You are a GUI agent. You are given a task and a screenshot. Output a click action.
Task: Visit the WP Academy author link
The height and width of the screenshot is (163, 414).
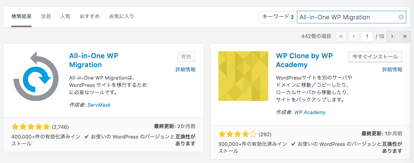[310, 112]
